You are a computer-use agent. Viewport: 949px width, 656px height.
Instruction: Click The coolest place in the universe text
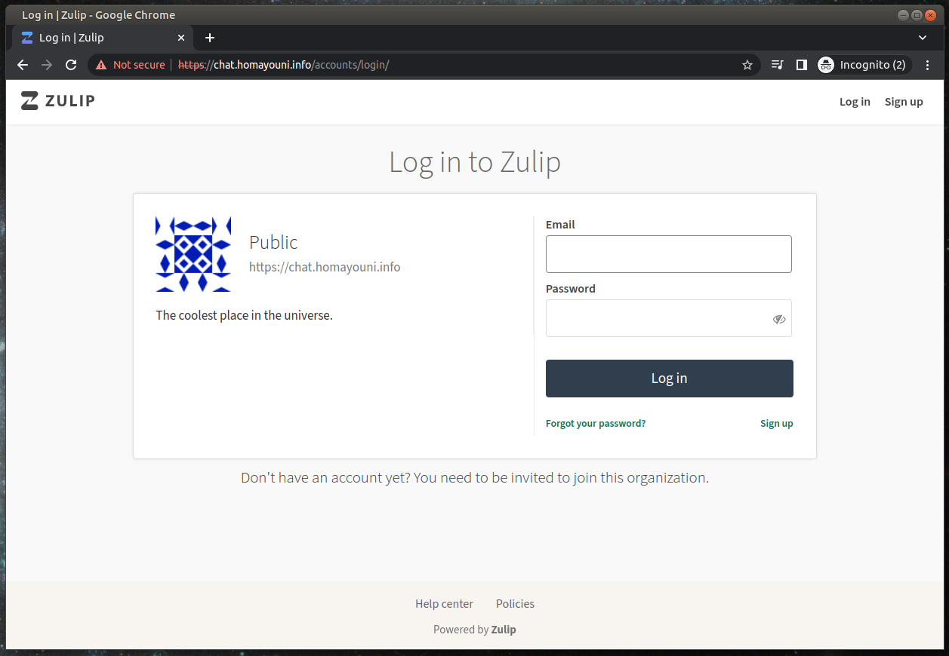[244, 315]
